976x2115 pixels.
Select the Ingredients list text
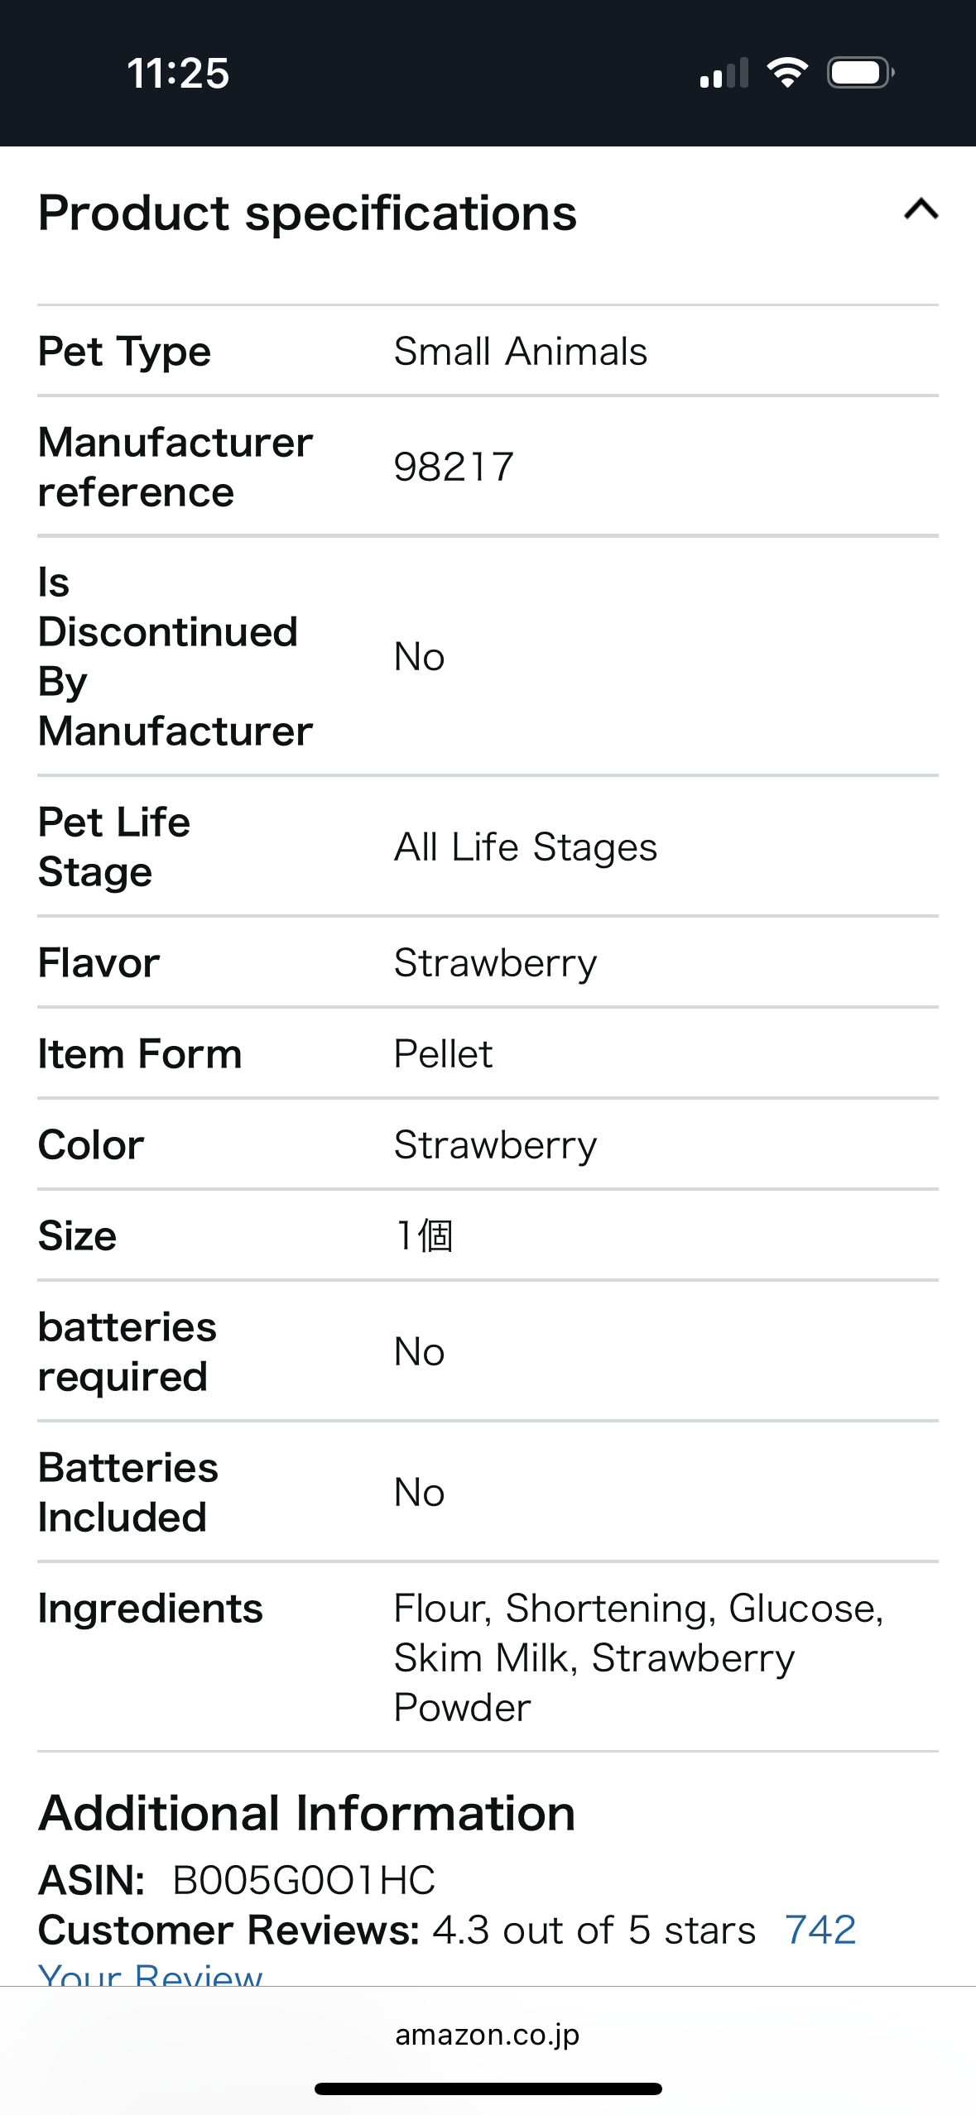(639, 1657)
